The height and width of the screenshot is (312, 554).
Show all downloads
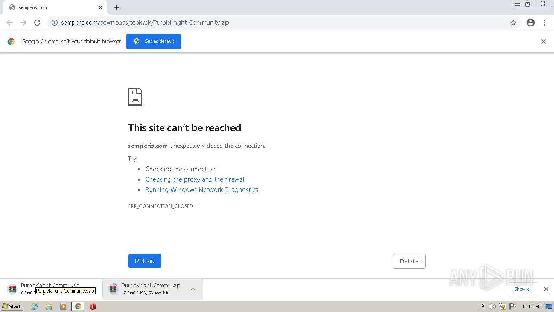522,289
